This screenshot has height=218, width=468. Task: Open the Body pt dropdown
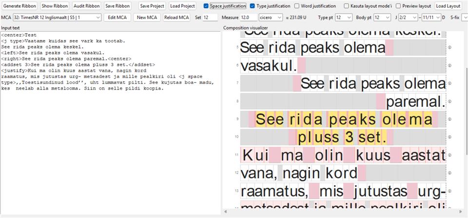click(x=382, y=18)
